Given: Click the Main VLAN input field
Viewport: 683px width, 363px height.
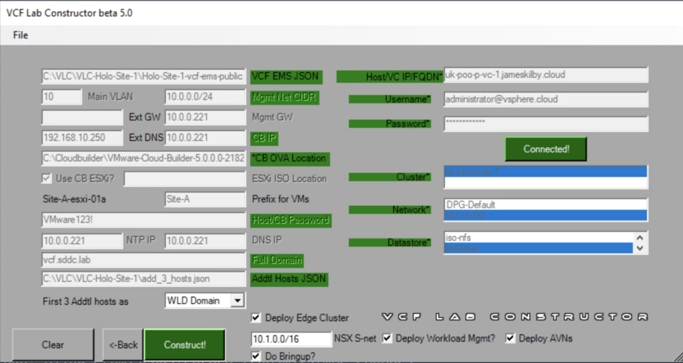Looking at the screenshot, I should (x=61, y=97).
